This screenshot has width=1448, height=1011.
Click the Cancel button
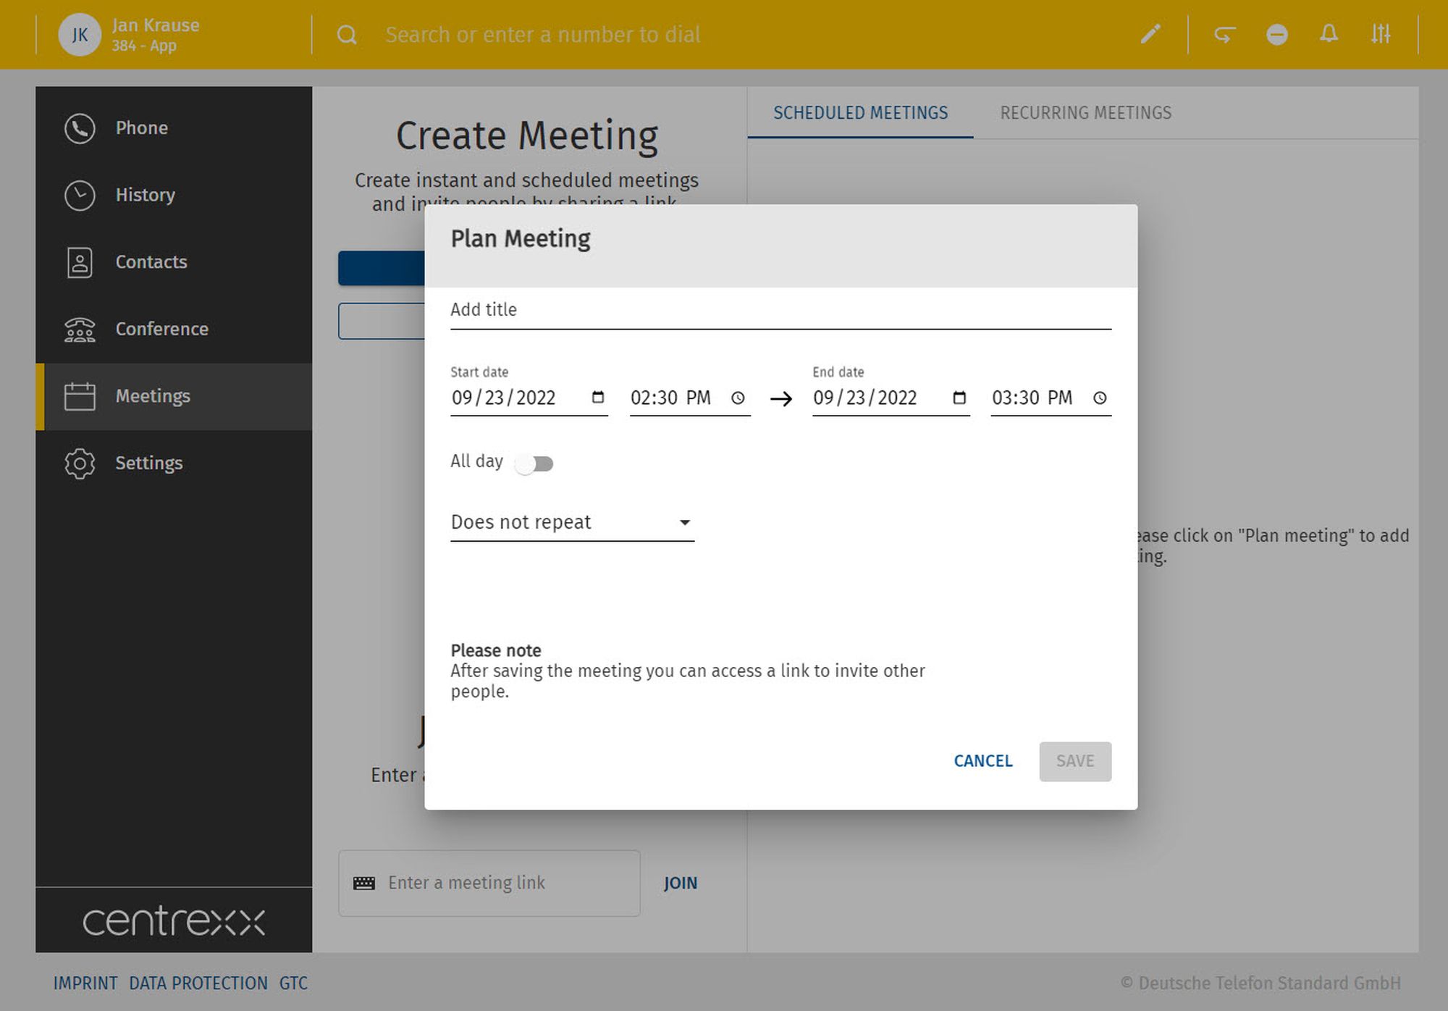tap(982, 761)
